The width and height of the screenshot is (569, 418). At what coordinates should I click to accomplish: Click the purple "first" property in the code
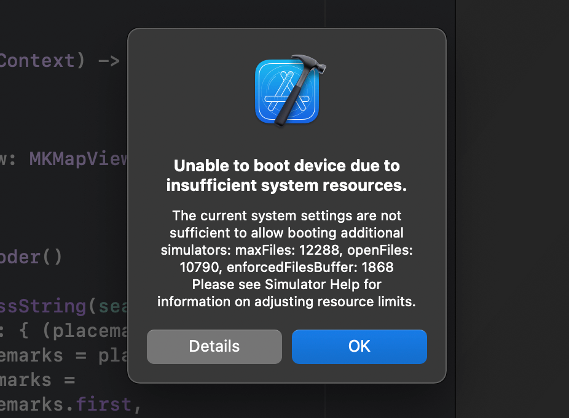(x=104, y=404)
